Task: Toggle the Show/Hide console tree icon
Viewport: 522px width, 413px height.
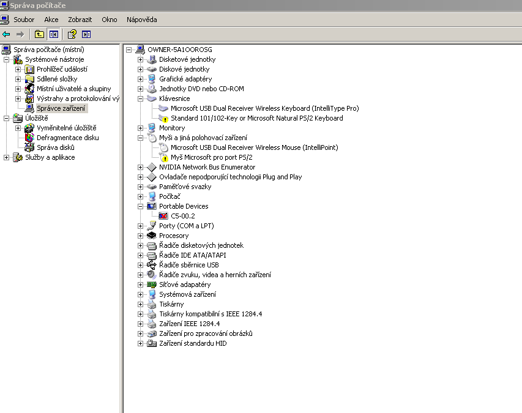Action: (54, 34)
